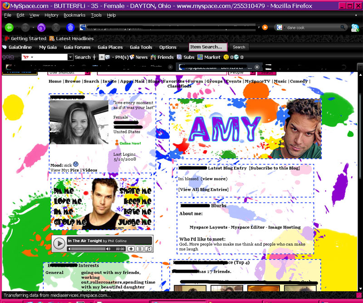
Task: Open the Bookmarks menu
Action: point(74,14)
